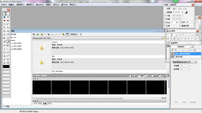This screenshot has width=202, height=113.
Task: Select the rotate tool in toolbox
Action: 8,35
